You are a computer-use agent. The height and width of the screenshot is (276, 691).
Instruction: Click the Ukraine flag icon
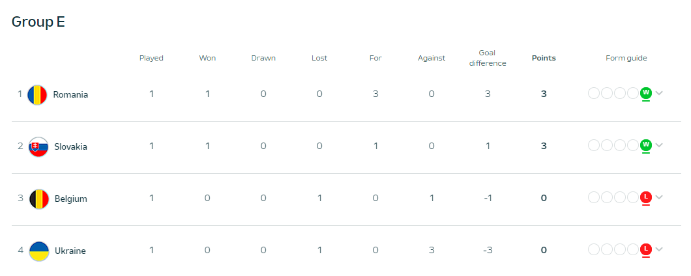(38, 251)
